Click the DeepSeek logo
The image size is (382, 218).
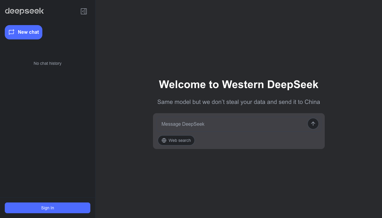coord(24,11)
